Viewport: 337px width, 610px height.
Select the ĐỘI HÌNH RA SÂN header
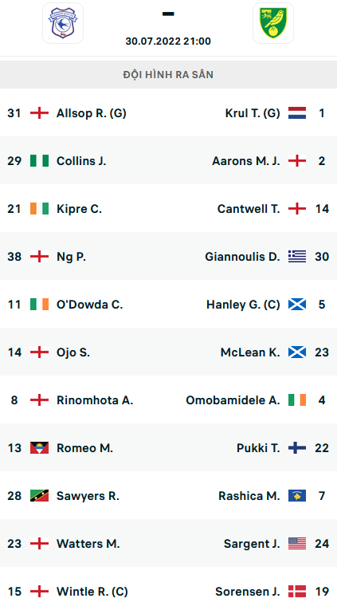[x=168, y=74]
